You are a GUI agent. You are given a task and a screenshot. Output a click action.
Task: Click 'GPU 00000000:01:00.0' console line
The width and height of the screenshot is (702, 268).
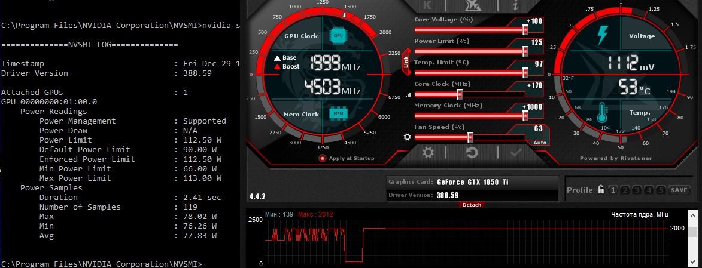click(49, 102)
